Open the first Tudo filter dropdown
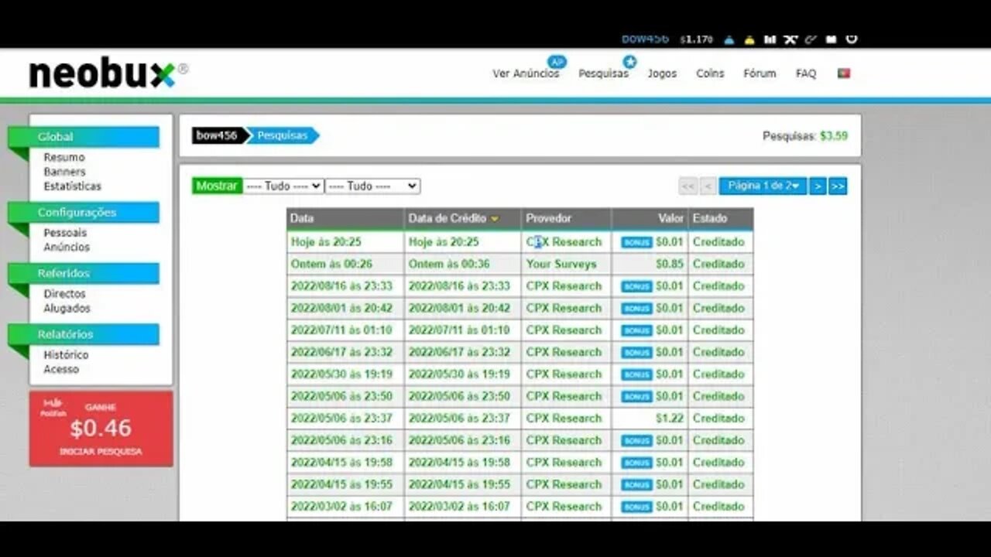Image resolution: width=991 pixels, height=557 pixels. [x=283, y=186]
